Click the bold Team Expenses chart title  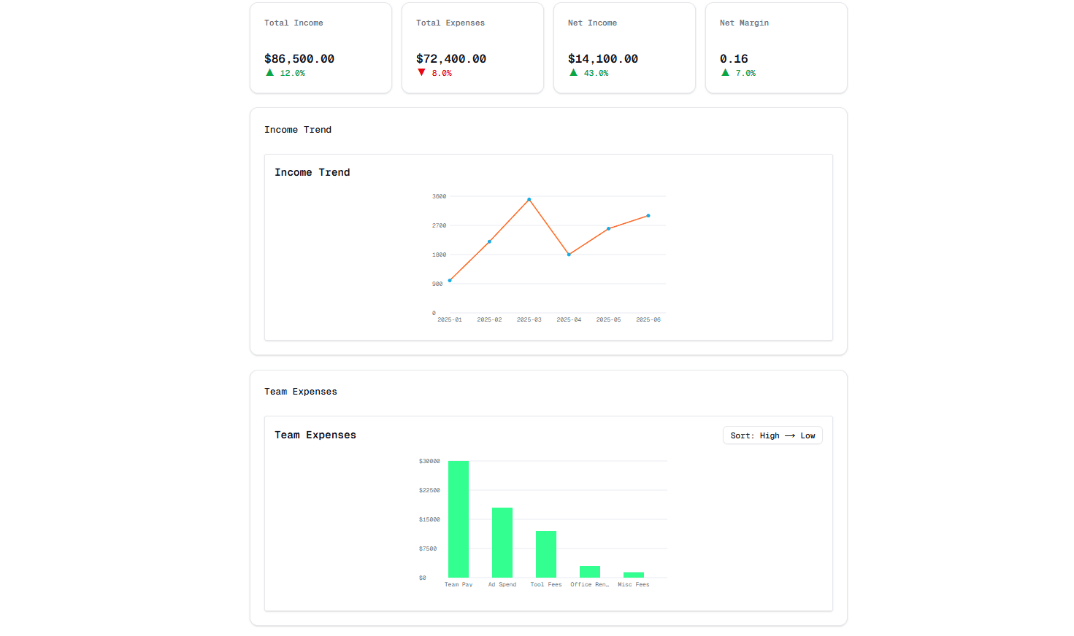click(x=315, y=435)
